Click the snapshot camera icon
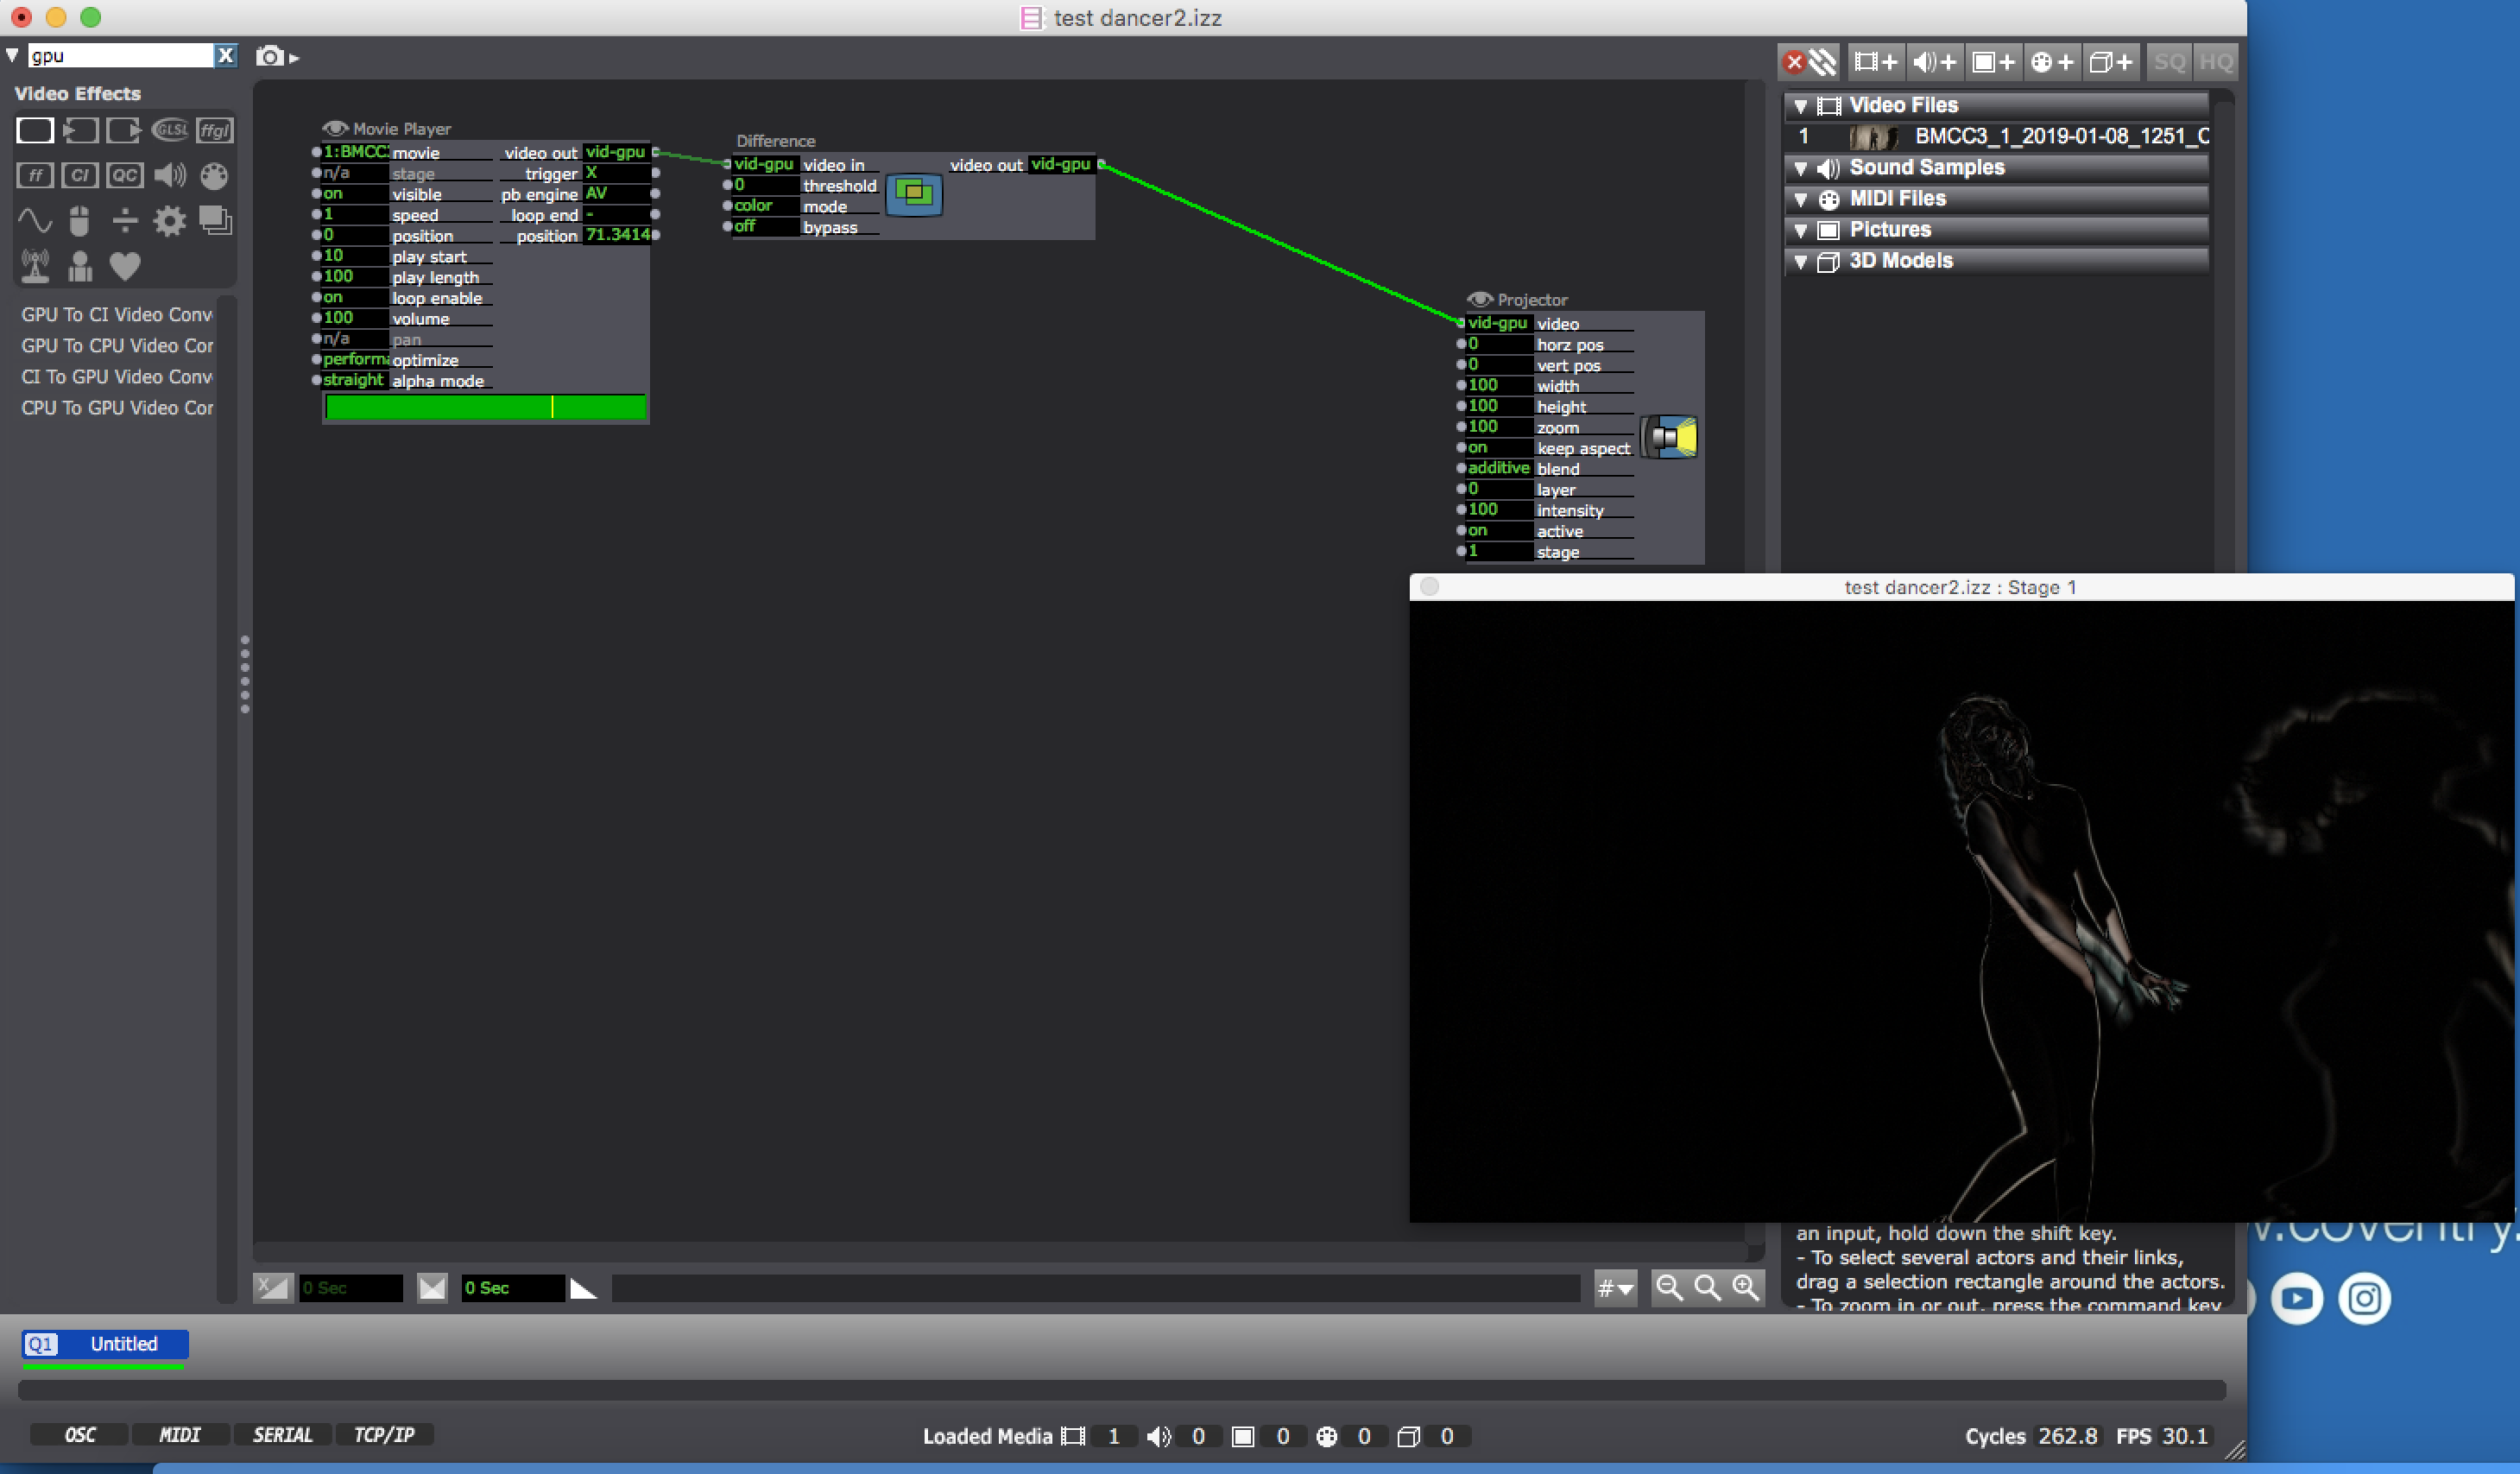2520x1474 pixels. (x=269, y=57)
